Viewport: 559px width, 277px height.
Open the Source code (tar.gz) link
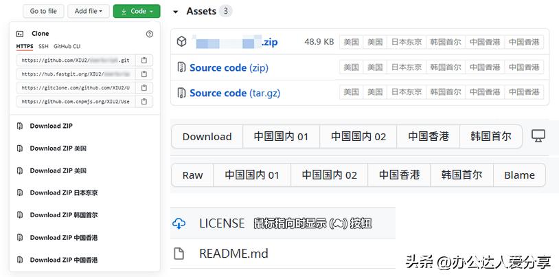[x=235, y=93]
